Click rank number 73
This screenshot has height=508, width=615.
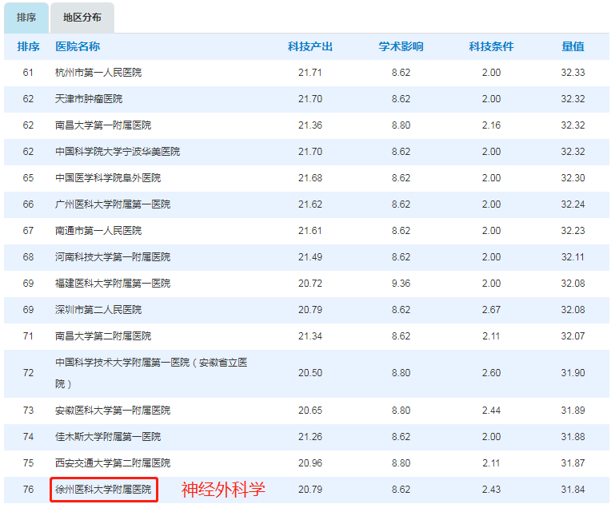28,411
